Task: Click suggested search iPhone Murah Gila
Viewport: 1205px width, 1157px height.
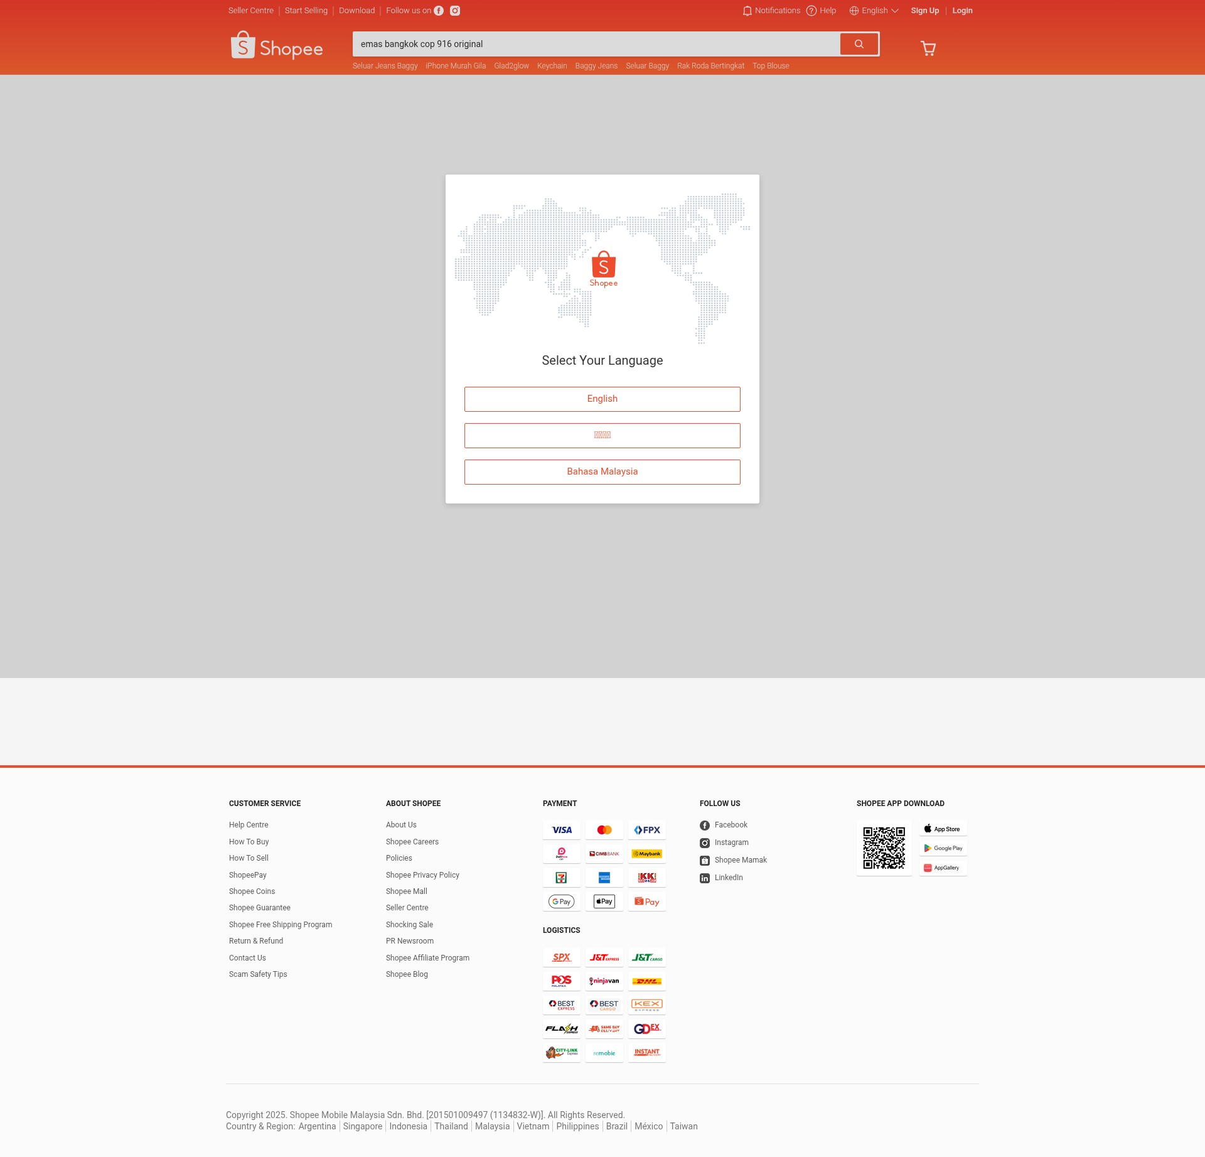Action: click(x=456, y=66)
